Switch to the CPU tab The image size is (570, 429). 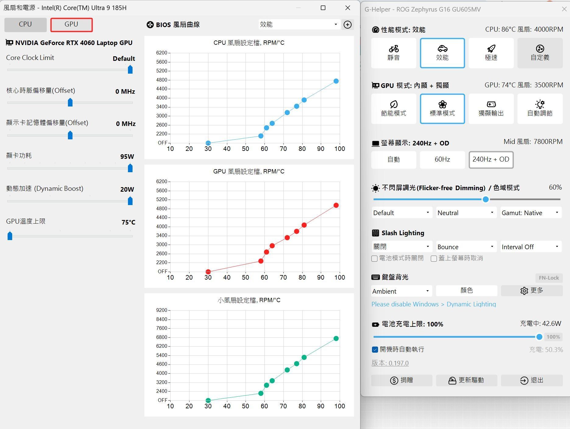(x=25, y=24)
